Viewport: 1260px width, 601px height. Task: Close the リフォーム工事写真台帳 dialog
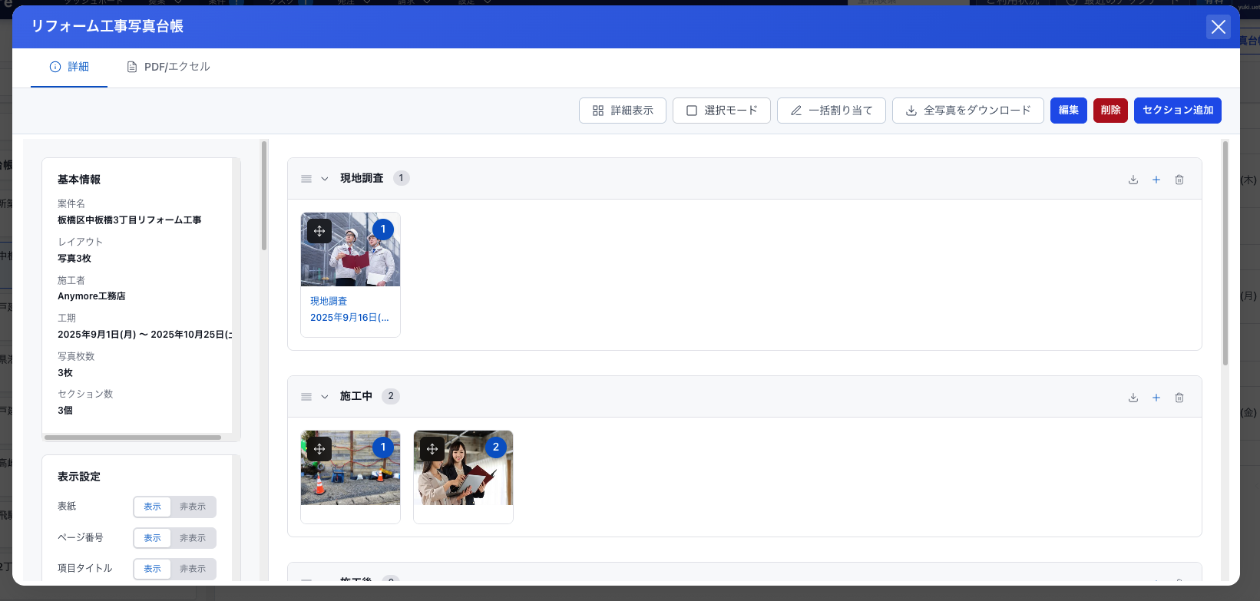[x=1218, y=27]
